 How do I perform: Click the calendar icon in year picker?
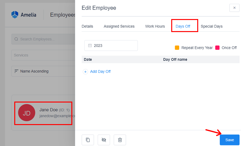[x=90, y=45]
